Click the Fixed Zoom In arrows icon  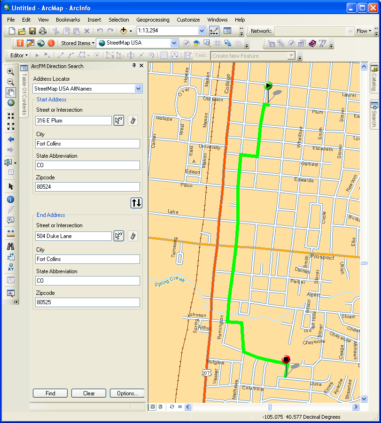click(x=10, y=116)
